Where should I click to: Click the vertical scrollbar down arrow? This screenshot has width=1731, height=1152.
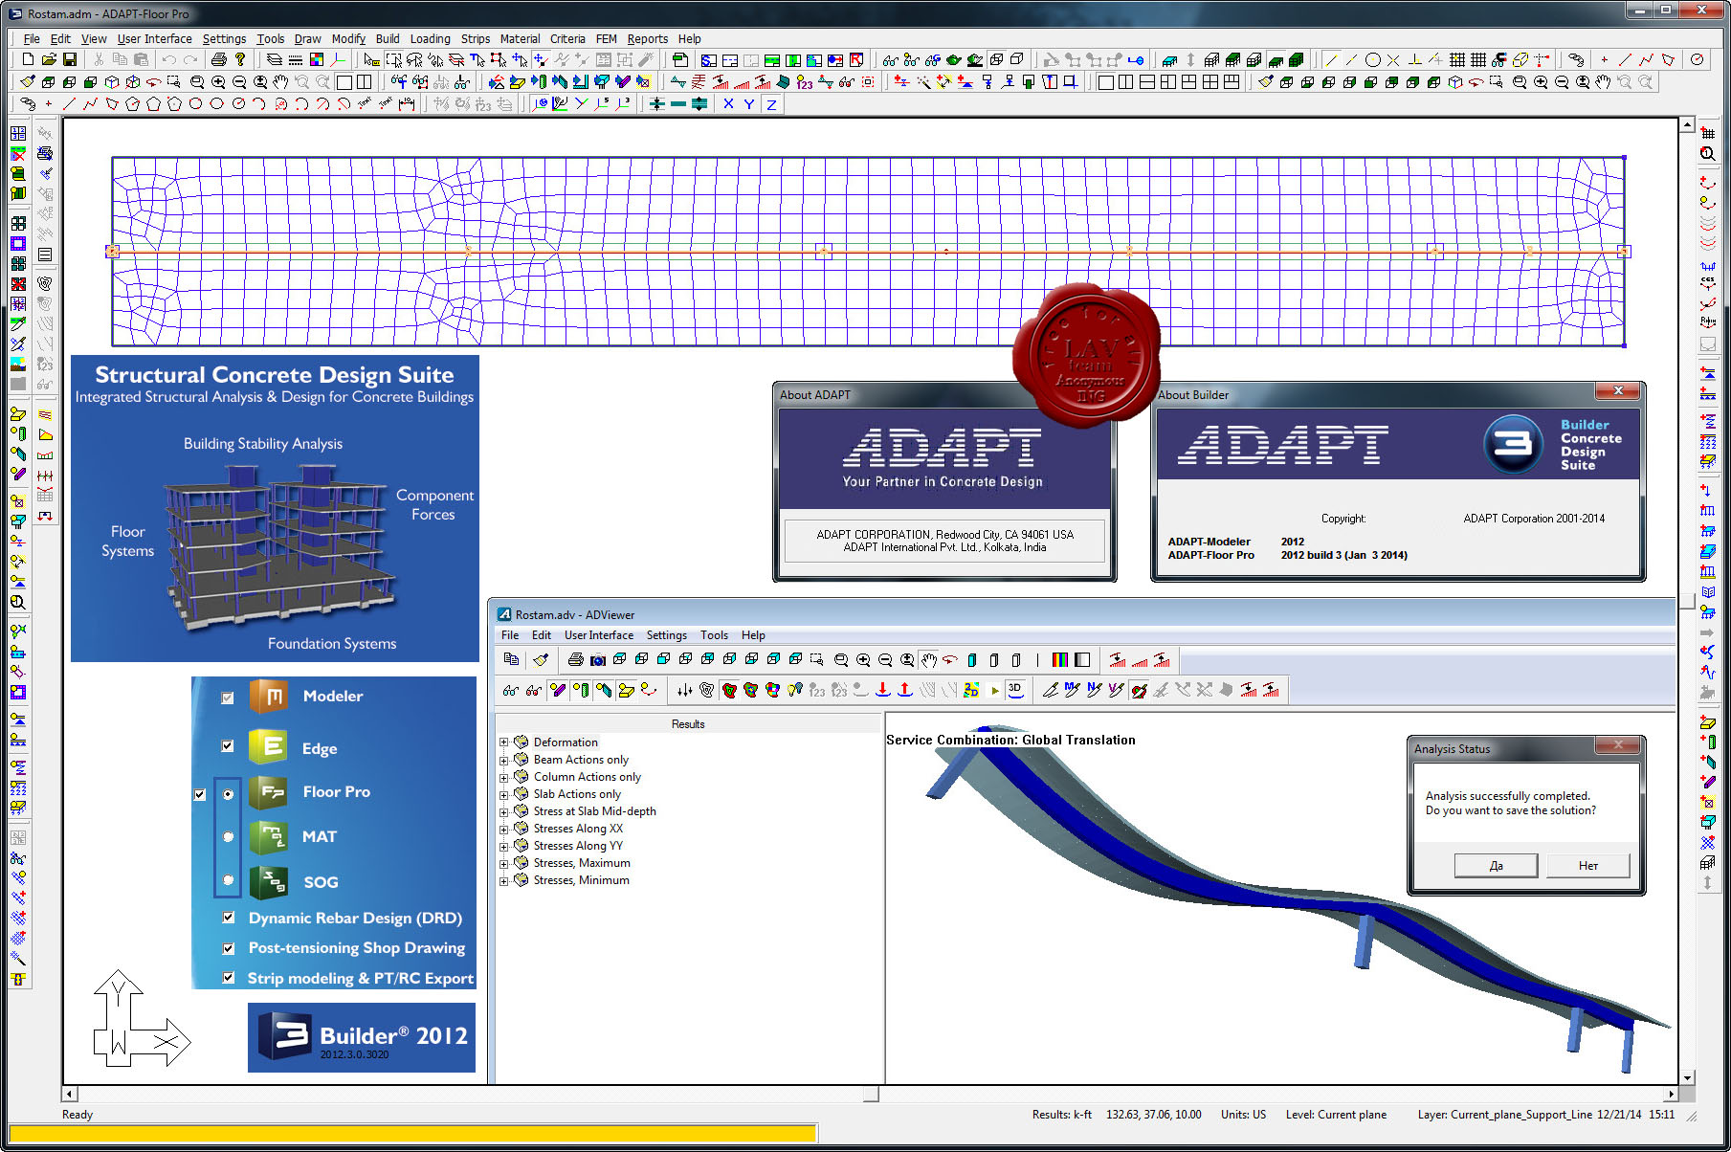pos(1687,1077)
